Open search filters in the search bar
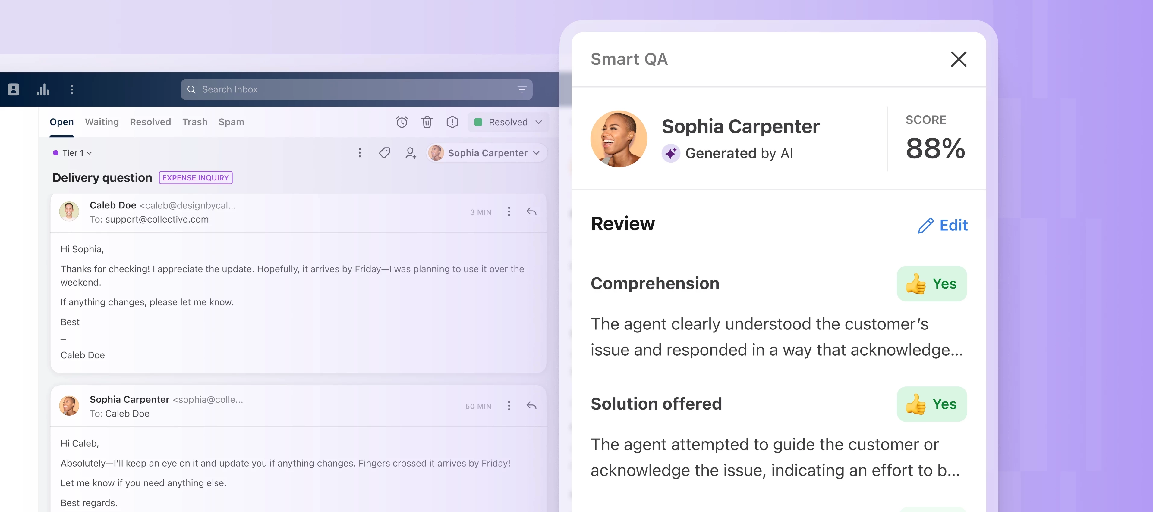Viewport: 1153px width, 512px height. pos(522,89)
